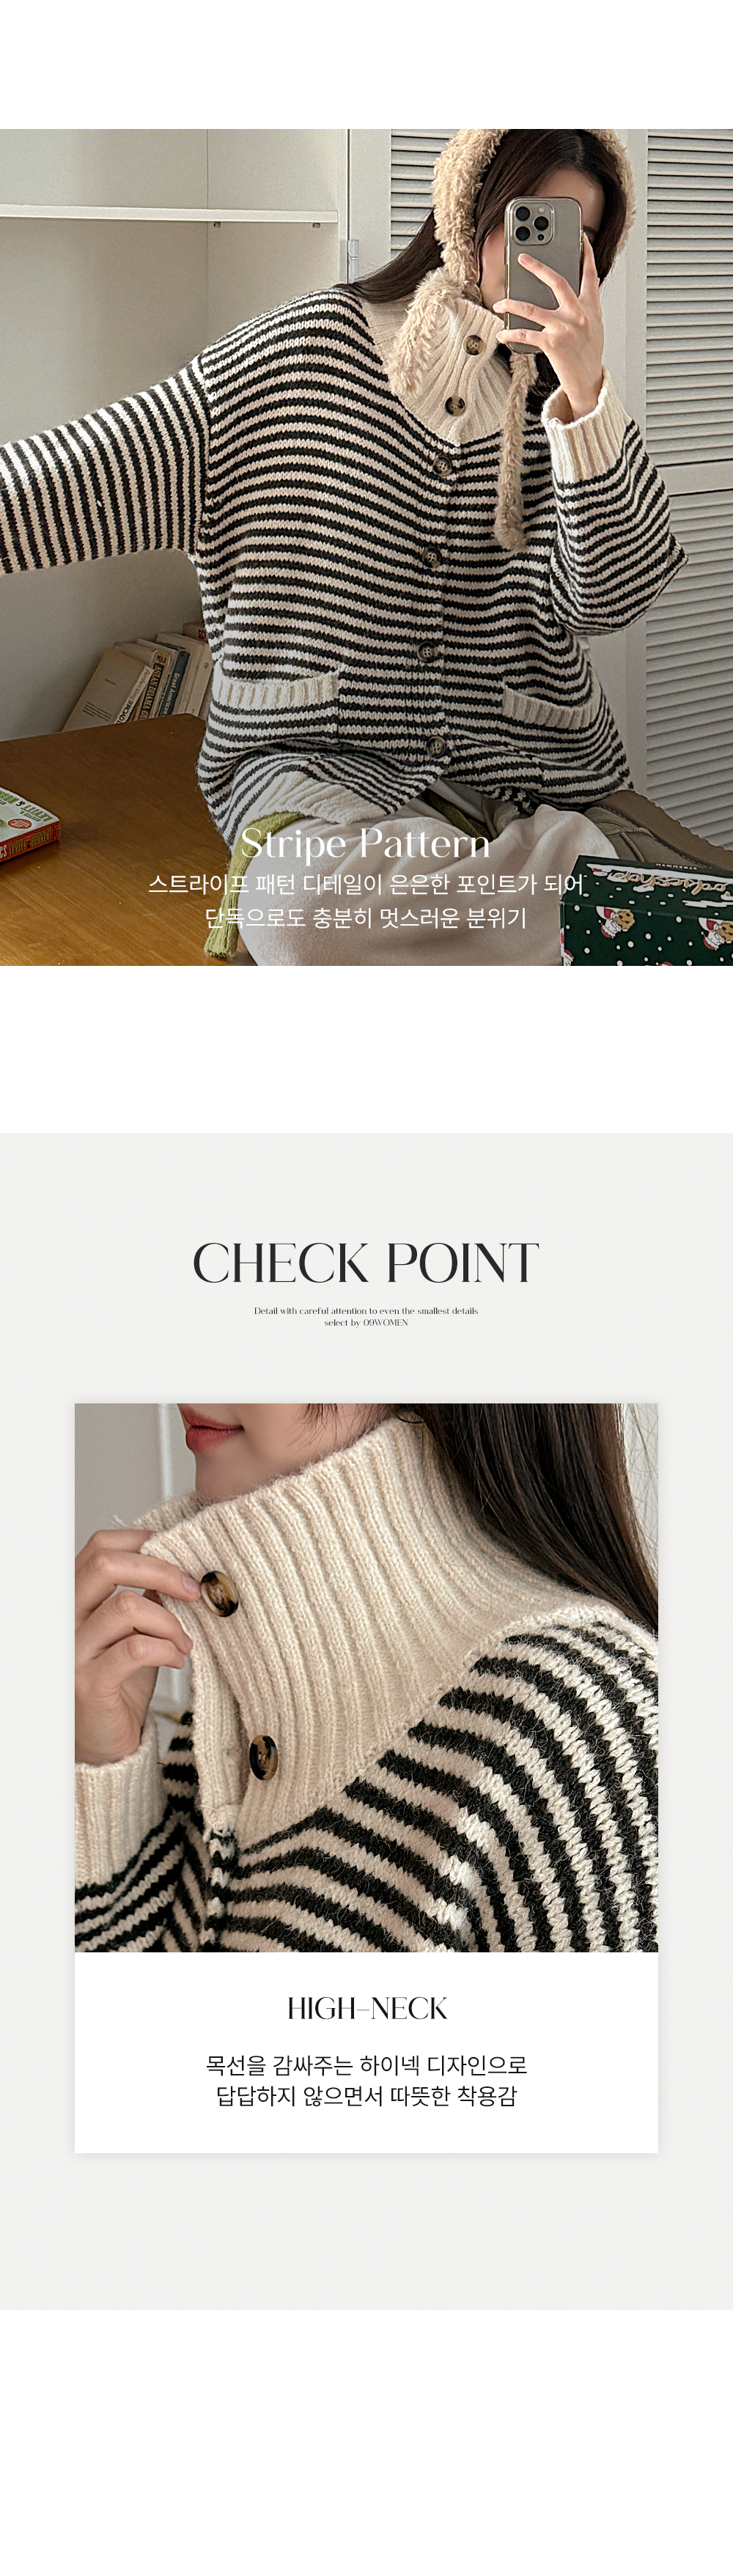Click the upper tortoiseshell button in the close-up
Image resolution: width=733 pixels, height=2576 pixels.
(x=219, y=1594)
